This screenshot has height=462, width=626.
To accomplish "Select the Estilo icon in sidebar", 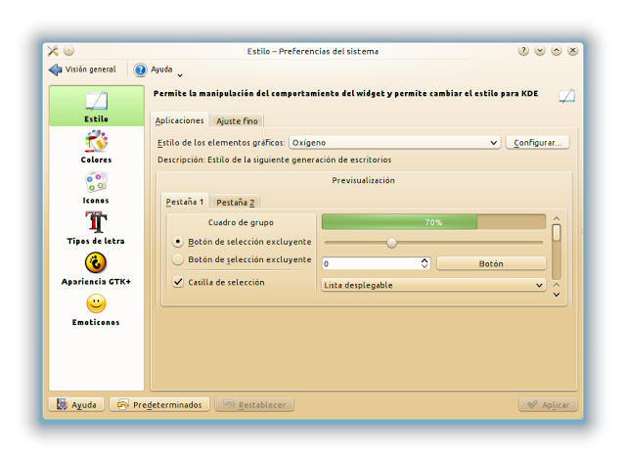I will [96, 103].
